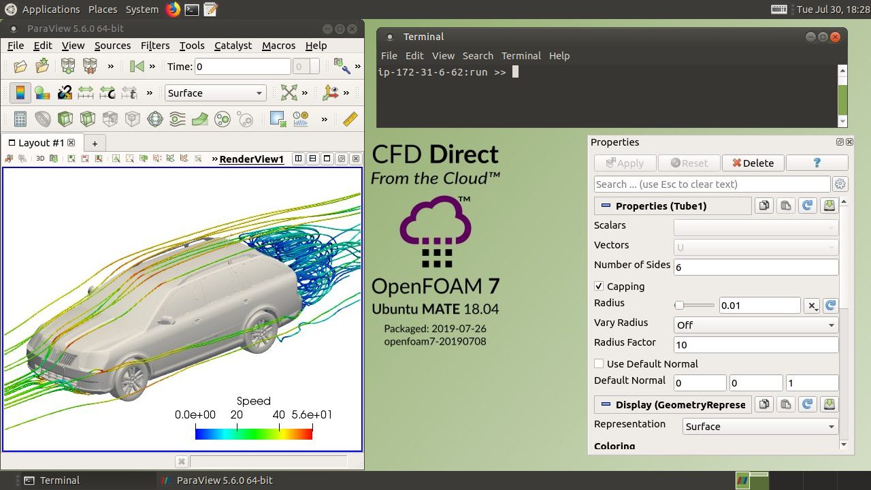Reset the camera with the zoom-to-fit icon
Viewport: 871px width, 490px height.
pyautogui.click(x=289, y=93)
